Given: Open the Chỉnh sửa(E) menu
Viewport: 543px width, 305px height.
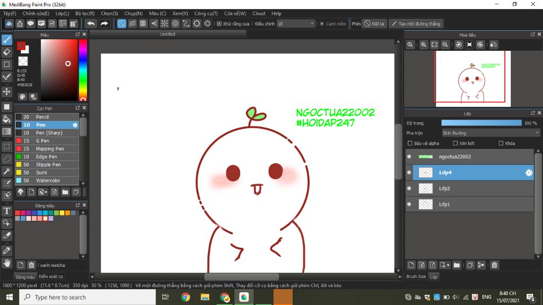Looking at the screenshot, I should tap(36, 13).
